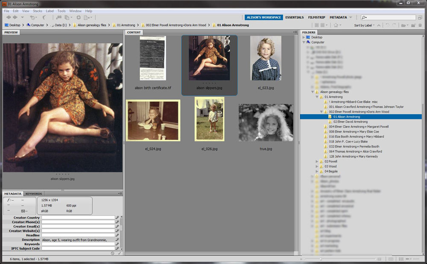Click the compact mode icon beside search
The image size is (427, 264).
[420, 18]
